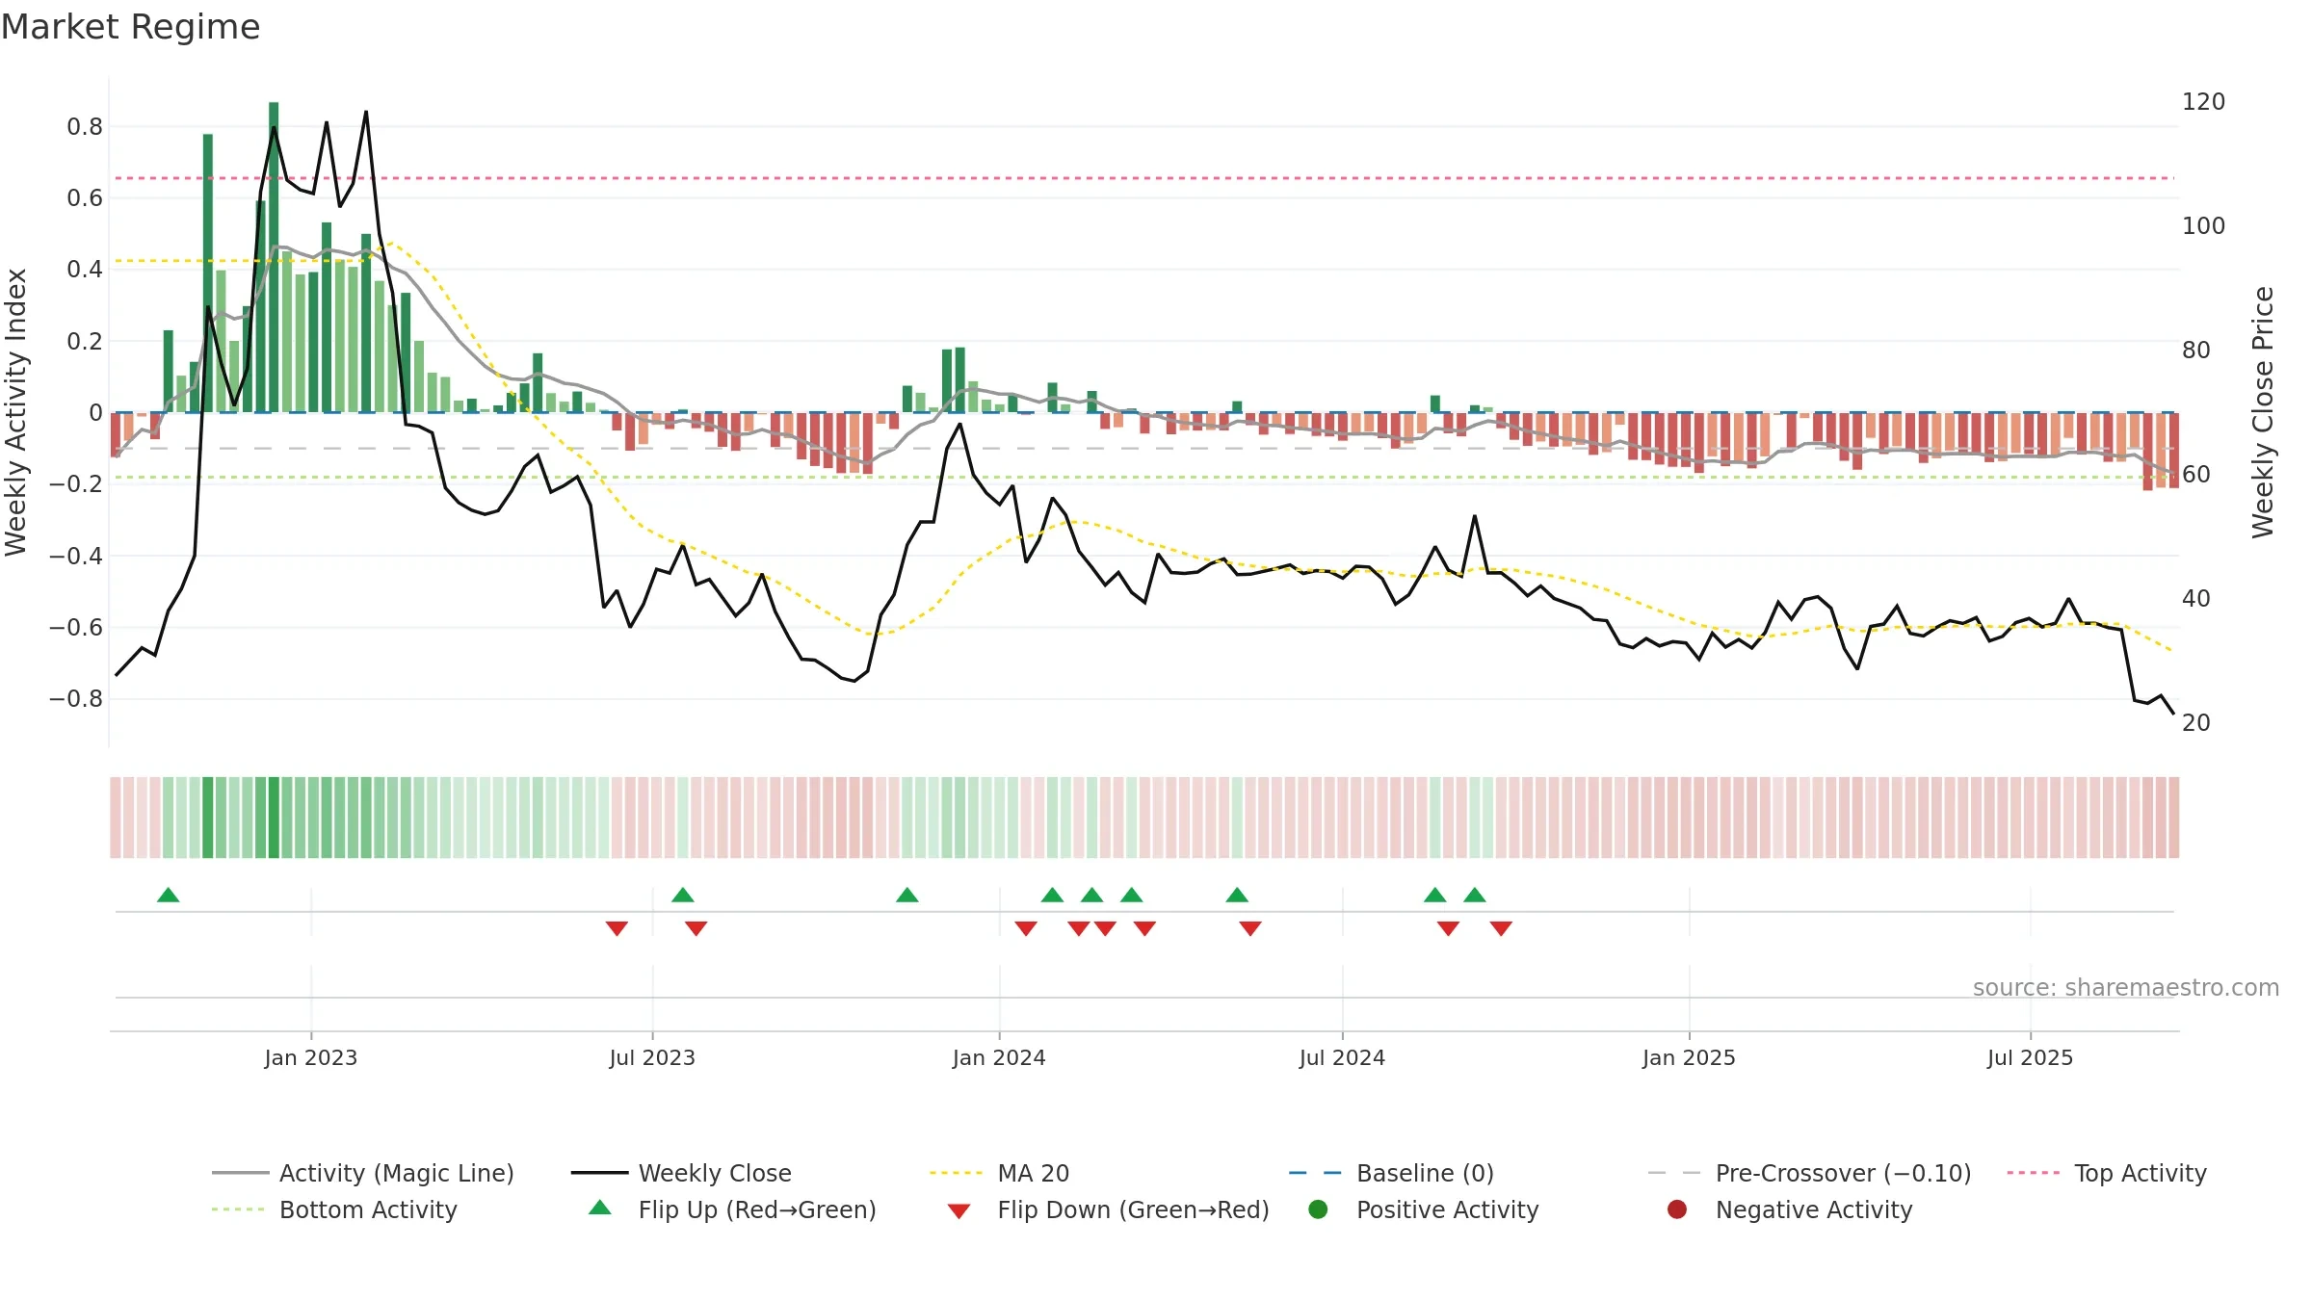2312x1300 pixels.
Task: Toggle the Pre-Crossover (−0.10) legend entry
Action: point(1810,1173)
